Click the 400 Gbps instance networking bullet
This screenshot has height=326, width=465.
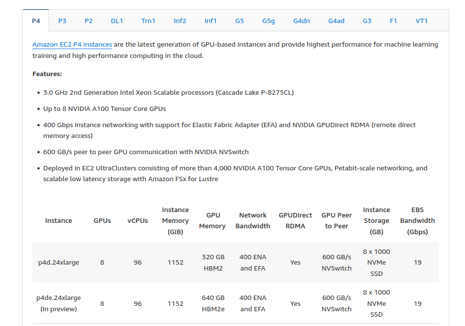tap(229, 130)
